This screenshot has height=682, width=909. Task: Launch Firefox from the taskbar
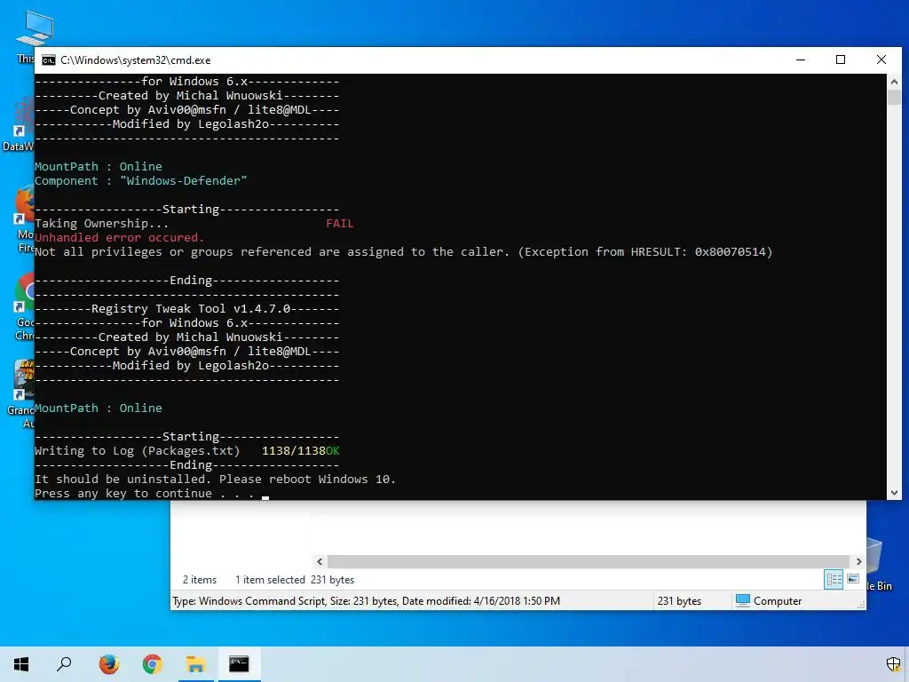click(x=108, y=664)
